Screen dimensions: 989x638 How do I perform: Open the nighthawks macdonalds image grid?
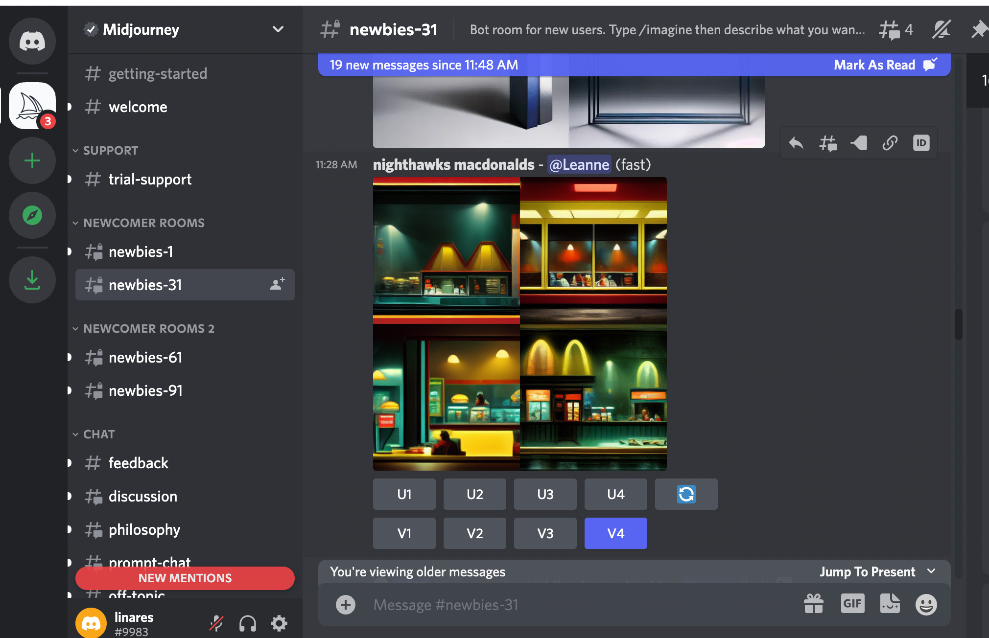pyautogui.click(x=520, y=324)
